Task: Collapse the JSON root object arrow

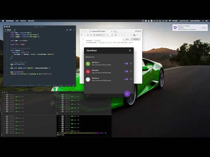Action: click(81, 39)
